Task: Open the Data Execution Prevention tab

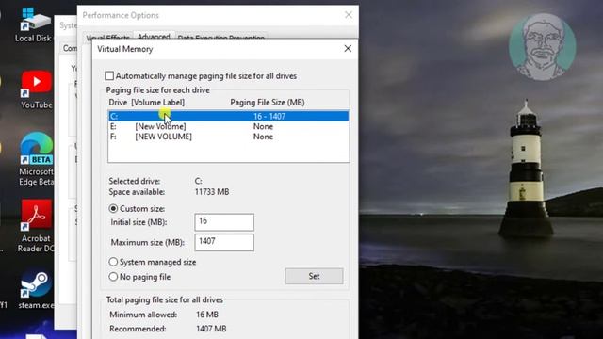Action: tap(221, 38)
